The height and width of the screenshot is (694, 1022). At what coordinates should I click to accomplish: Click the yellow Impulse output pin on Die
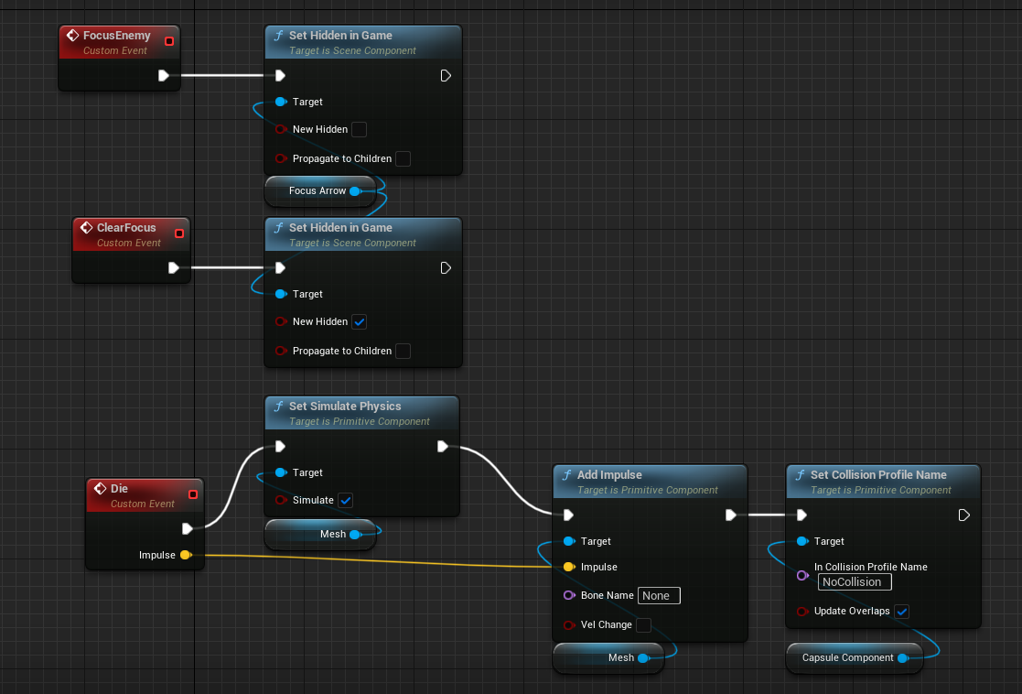click(x=186, y=555)
